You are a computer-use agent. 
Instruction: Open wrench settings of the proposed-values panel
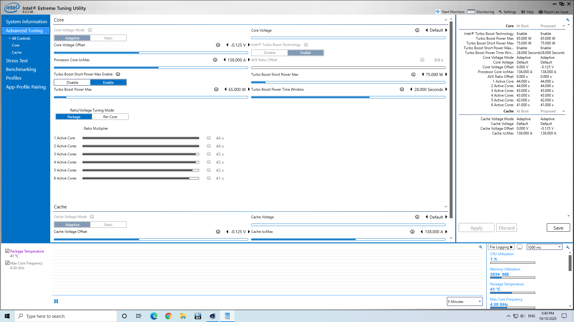[x=568, y=20]
